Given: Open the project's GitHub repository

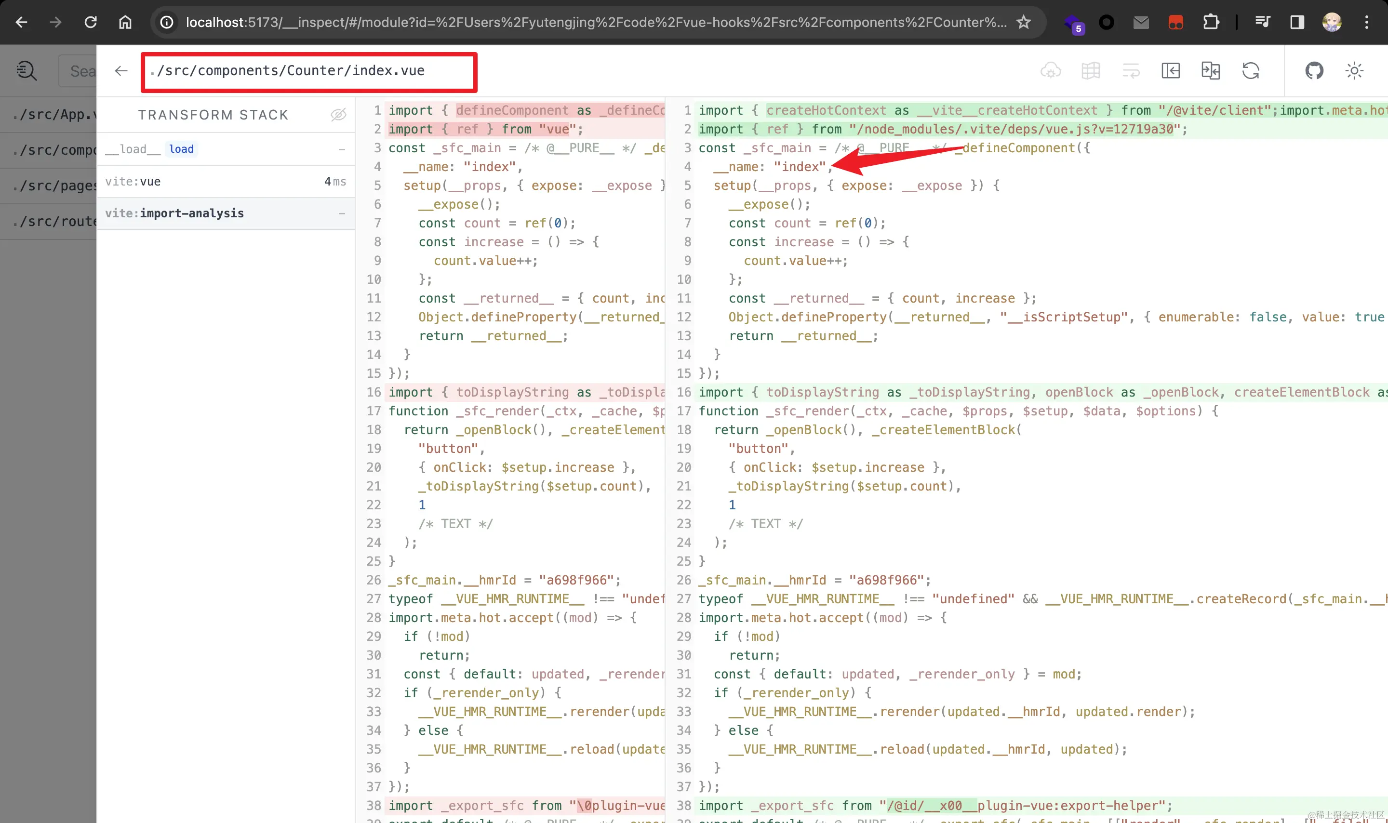Looking at the screenshot, I should (1314, 70).
